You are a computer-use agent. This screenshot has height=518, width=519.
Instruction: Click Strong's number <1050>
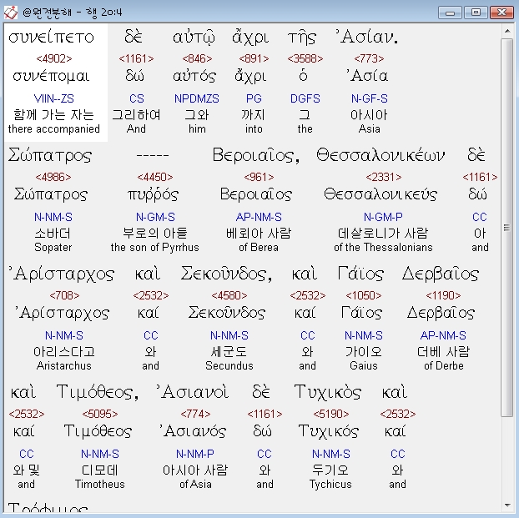point(364,295)
